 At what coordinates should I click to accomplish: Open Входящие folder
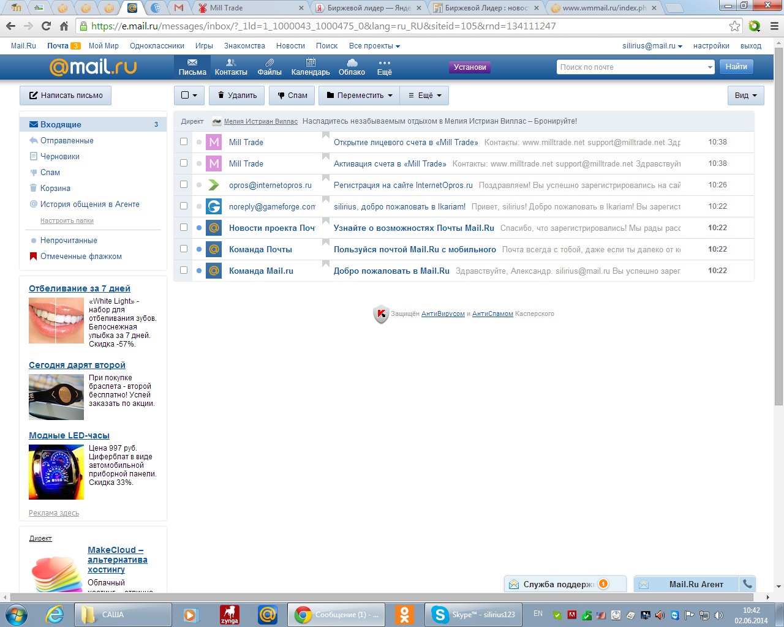(x=93, y=124)
